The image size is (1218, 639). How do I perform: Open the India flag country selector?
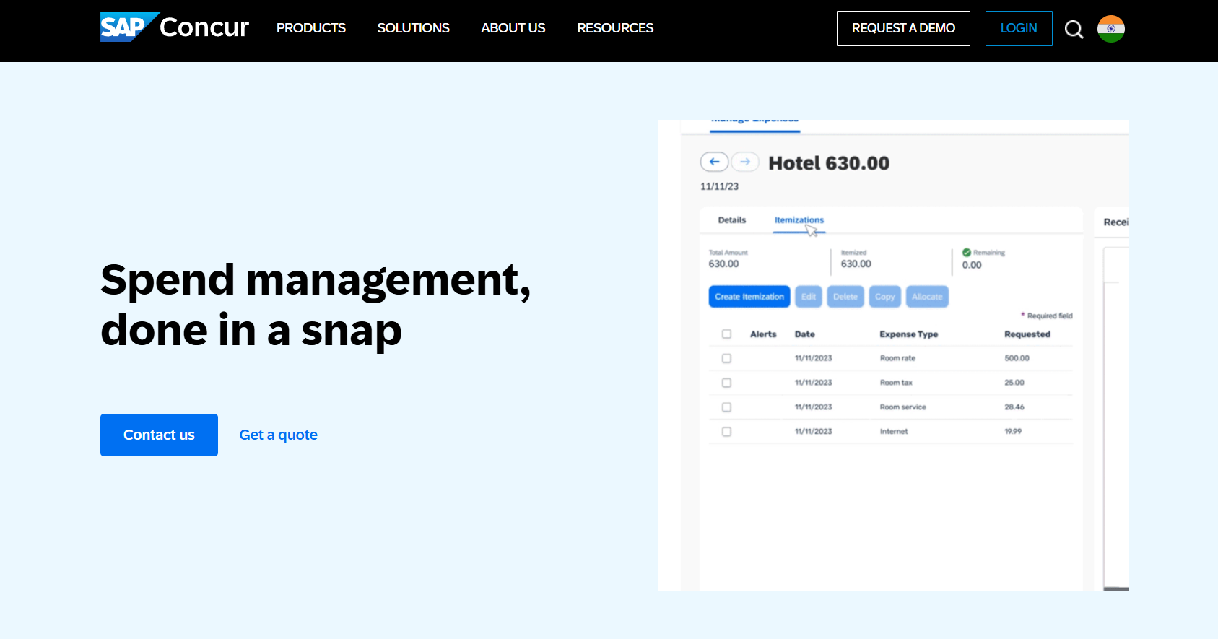click(1111, 29)
